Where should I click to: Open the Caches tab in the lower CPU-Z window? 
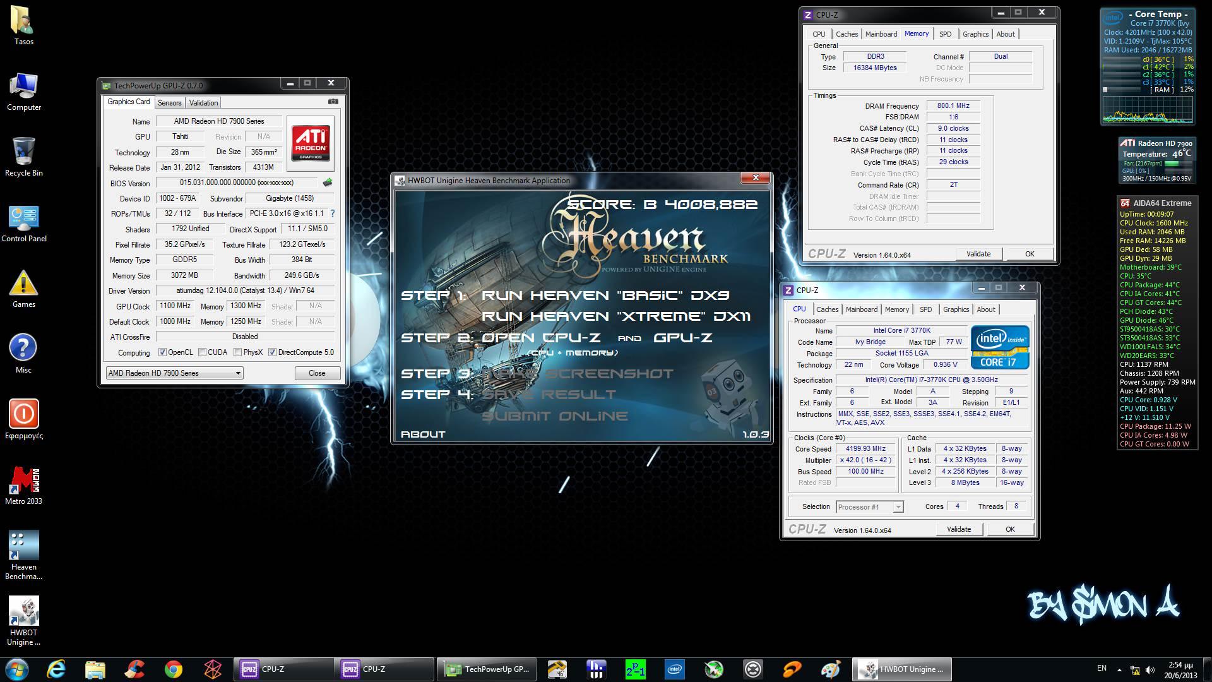pyautogui.click(x=827, y=309)
